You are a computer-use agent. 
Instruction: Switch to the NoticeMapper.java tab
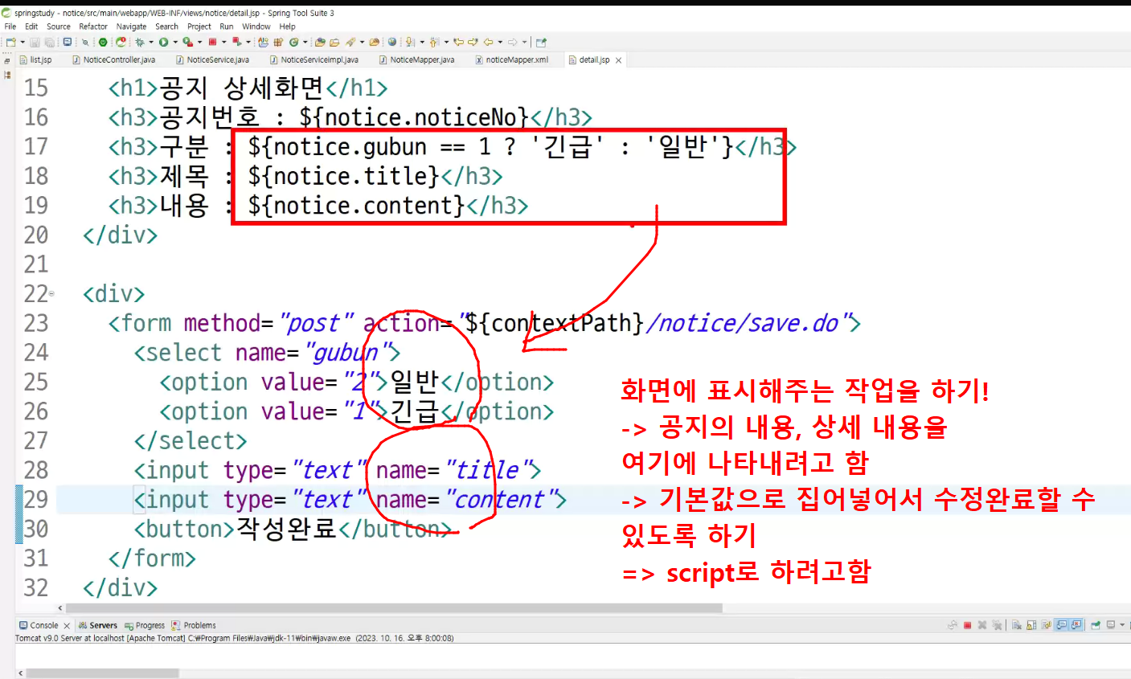417,60
